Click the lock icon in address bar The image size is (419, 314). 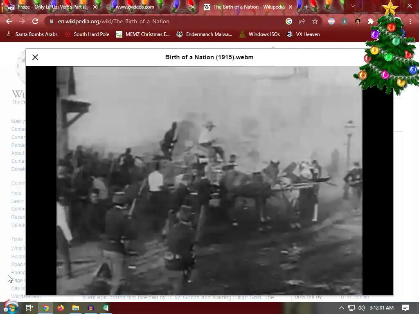click(x=52, y=21)
